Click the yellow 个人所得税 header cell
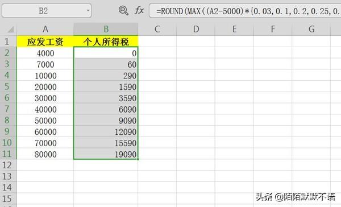The height and width of the screenshot is (207, 341). click(x=106, y=41)
